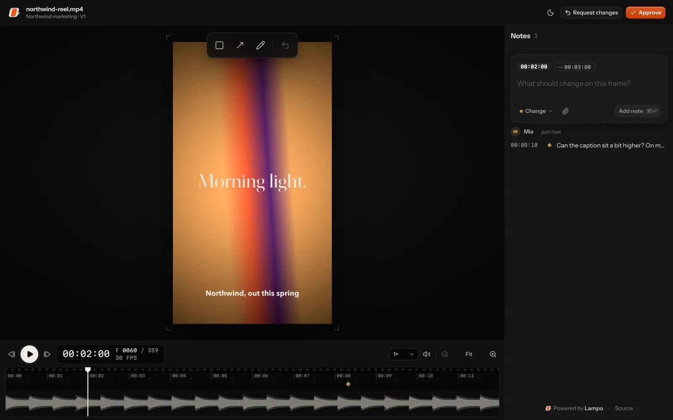Image resolution: width=673 pixels, height=420 pixels.
Task: Click the note text field to write feedback
Action: click(589, 88)
